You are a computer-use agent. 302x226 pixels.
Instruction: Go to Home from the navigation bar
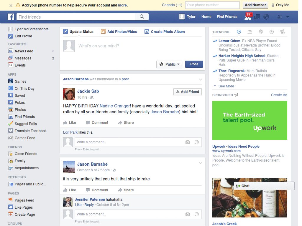206,17
